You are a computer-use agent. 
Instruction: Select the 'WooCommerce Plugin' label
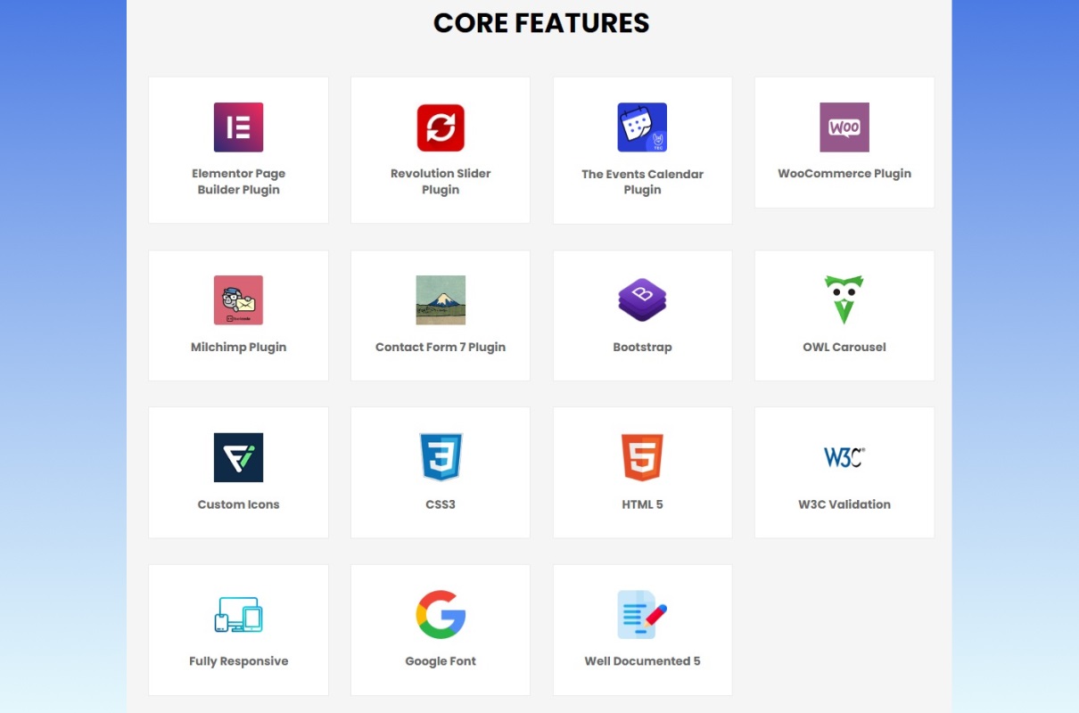coord(844,174)
